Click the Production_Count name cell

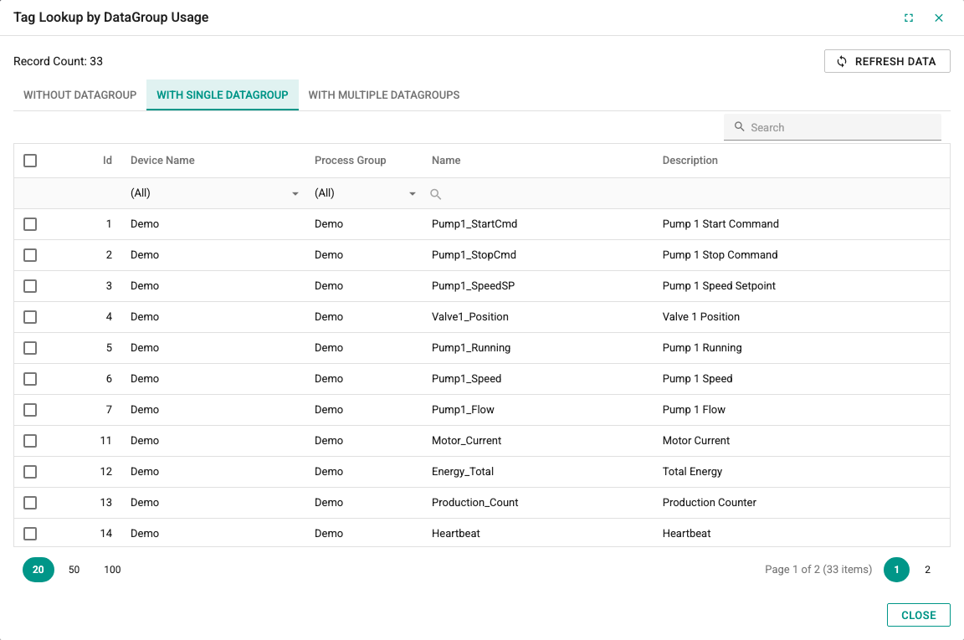point(474,502)
